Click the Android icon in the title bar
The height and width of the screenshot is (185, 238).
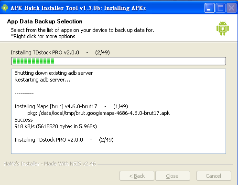pos(5,8)
